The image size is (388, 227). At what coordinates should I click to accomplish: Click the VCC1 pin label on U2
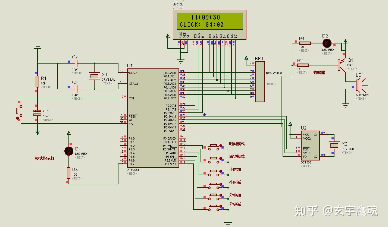click(x=307, y=135)
